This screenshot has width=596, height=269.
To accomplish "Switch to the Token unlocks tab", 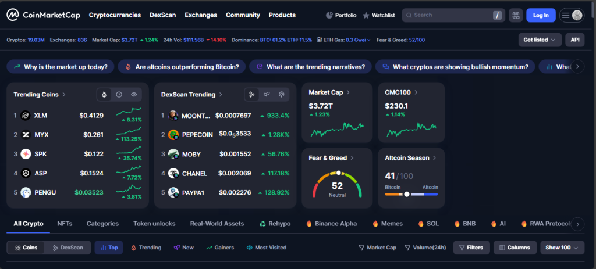I will pos(154,224).
